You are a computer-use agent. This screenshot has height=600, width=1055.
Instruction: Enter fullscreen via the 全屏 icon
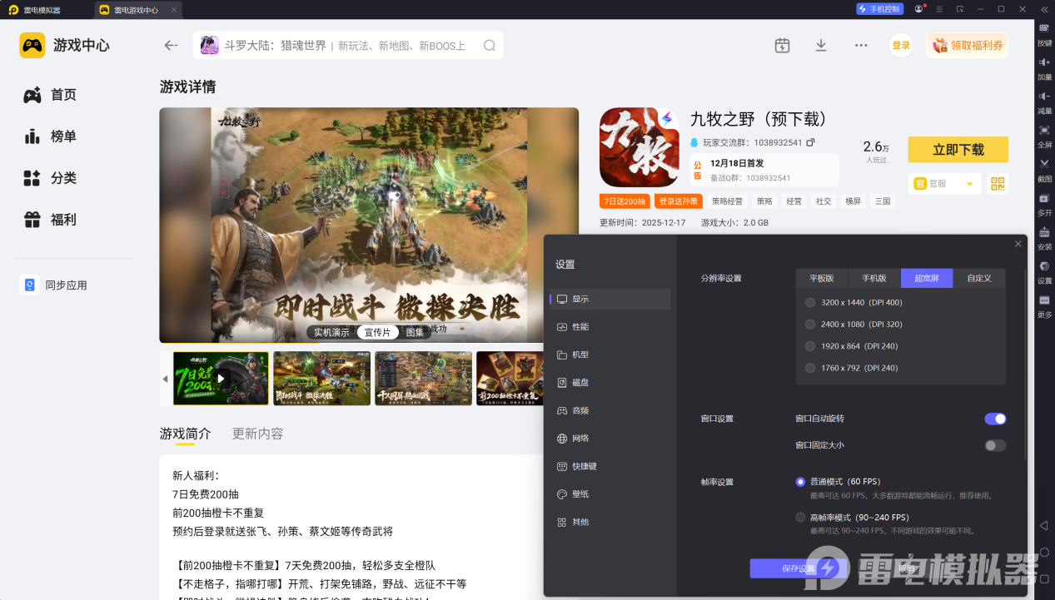pos(1044,130)
